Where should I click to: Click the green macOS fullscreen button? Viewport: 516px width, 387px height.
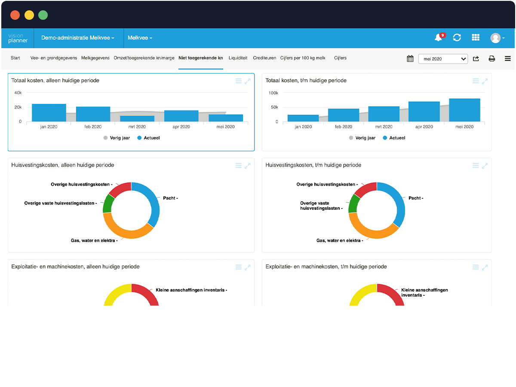click(43, 15)
